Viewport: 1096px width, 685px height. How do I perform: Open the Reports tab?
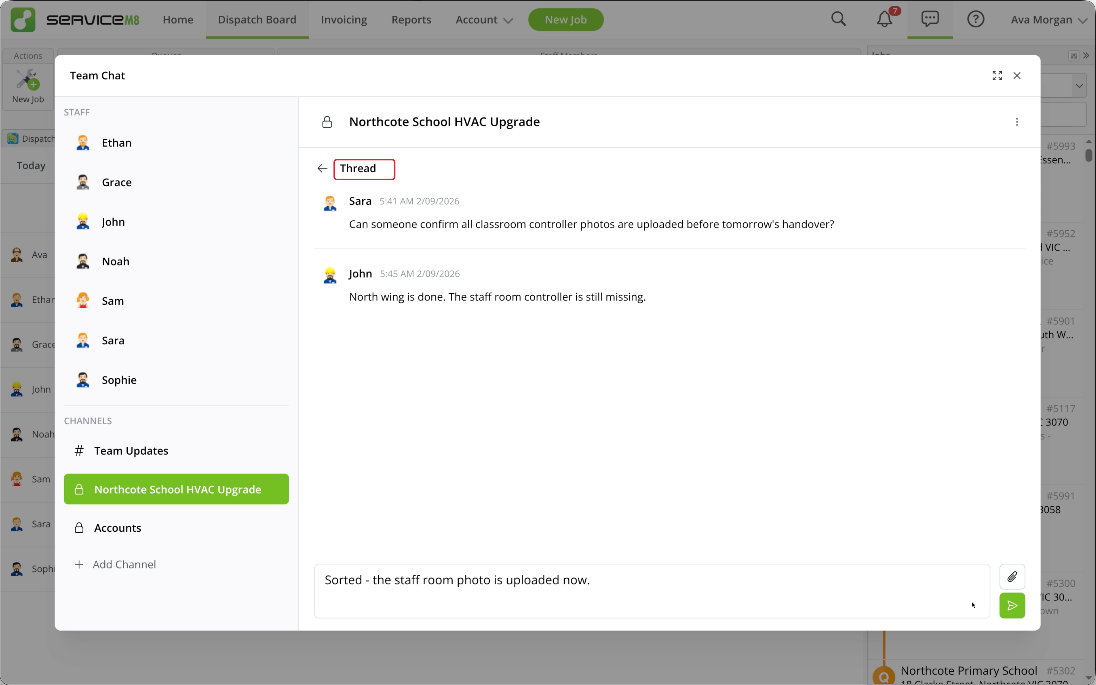point(411,19)
